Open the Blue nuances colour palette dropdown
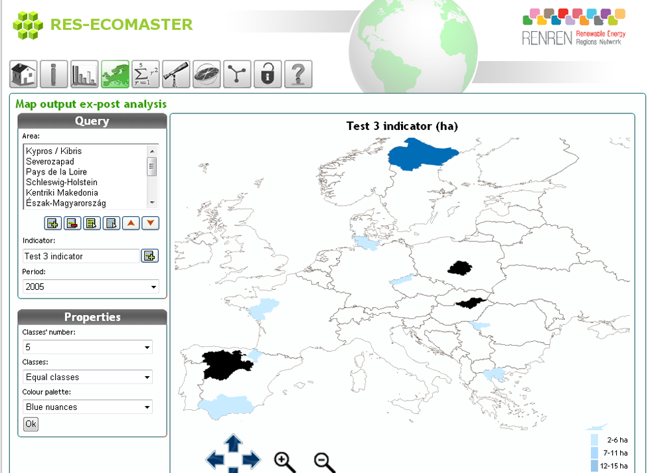The width and height of the screenshot is (652, 473). coord(88,407)
